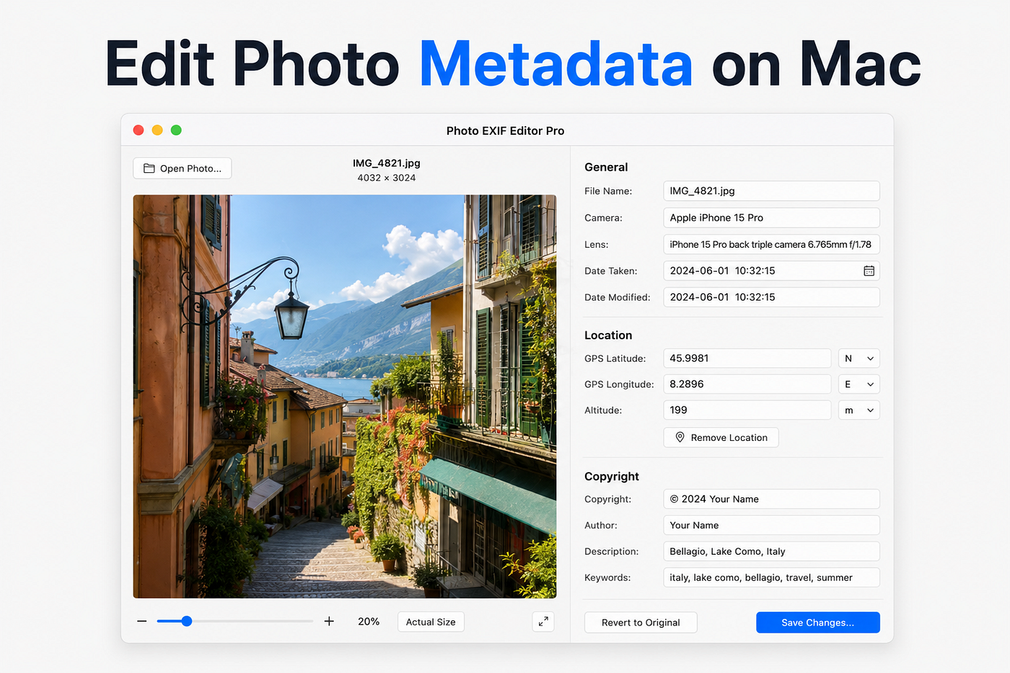Viewport: 1010px width, 673px height.
Task: Click Open Photo... button
Action: pos(183,168)
